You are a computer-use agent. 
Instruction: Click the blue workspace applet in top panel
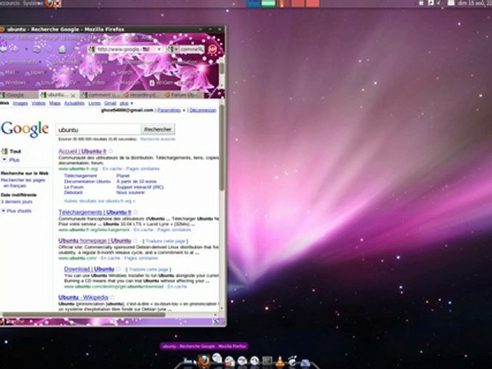pos(254,3)
